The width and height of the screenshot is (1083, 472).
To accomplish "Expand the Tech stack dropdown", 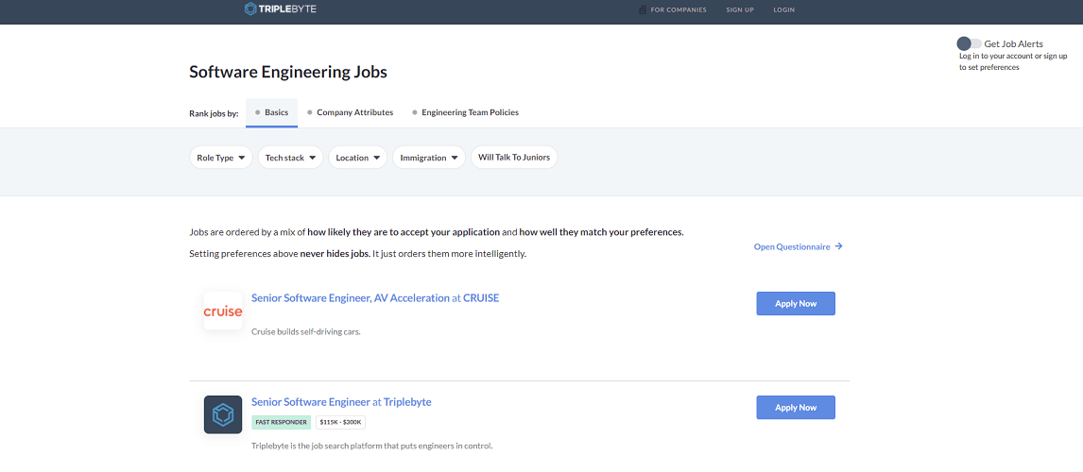I will 290,158.
